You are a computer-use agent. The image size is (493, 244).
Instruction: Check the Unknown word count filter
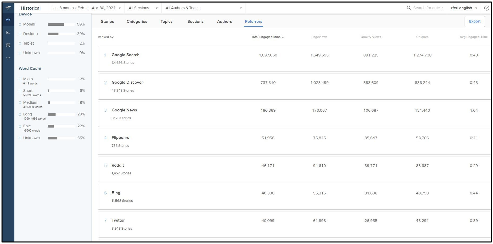point(20,138)
